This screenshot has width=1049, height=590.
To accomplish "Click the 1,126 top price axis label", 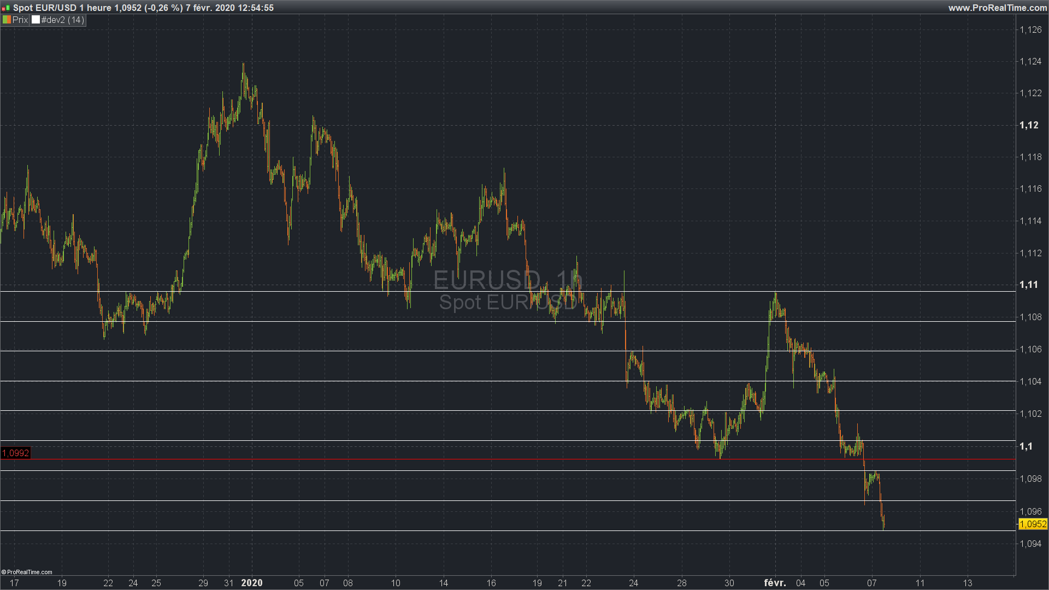I will pyautogui.click(x=1030, y=29).
